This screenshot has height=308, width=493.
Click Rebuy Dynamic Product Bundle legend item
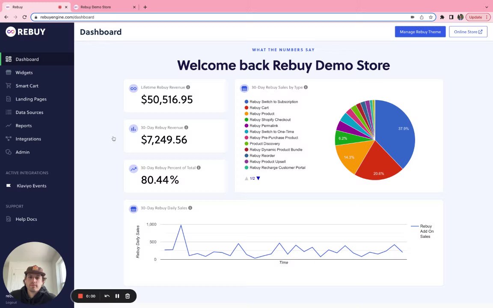[x=273, y=150]
